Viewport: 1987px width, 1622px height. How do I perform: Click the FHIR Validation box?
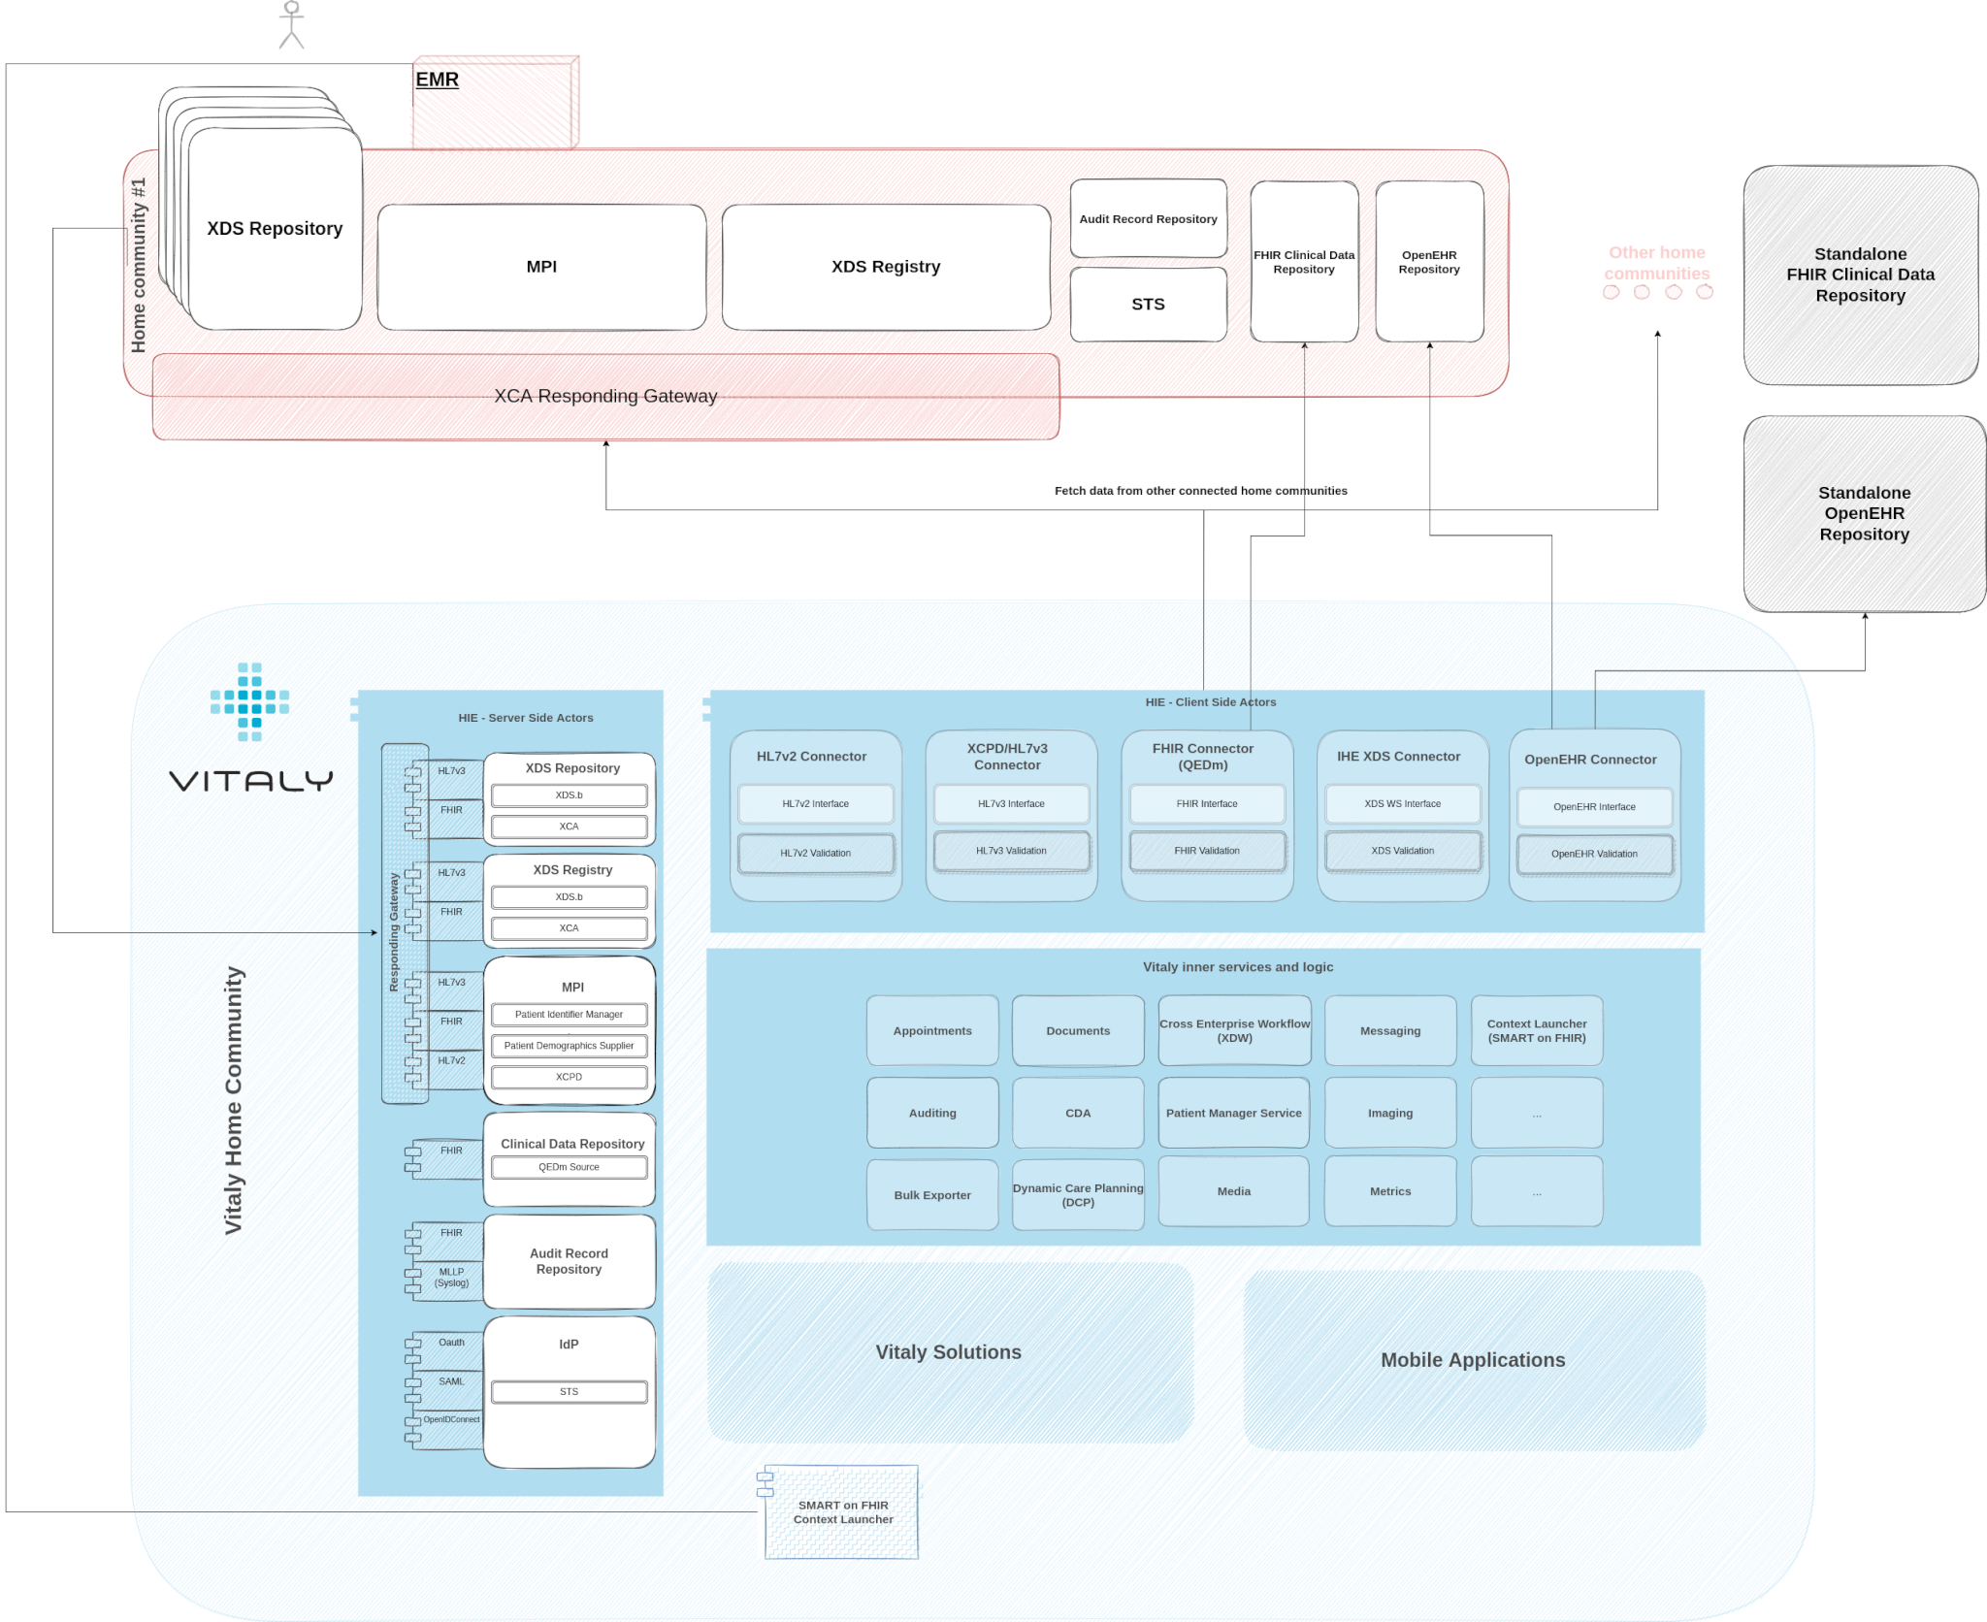[x=1207, y=851]
